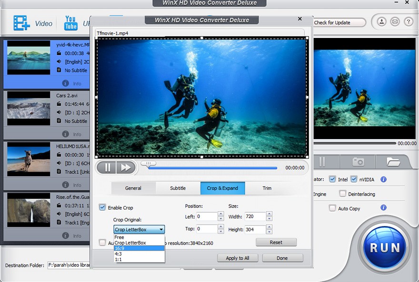Open the Subtitle tab

(178, 188)
